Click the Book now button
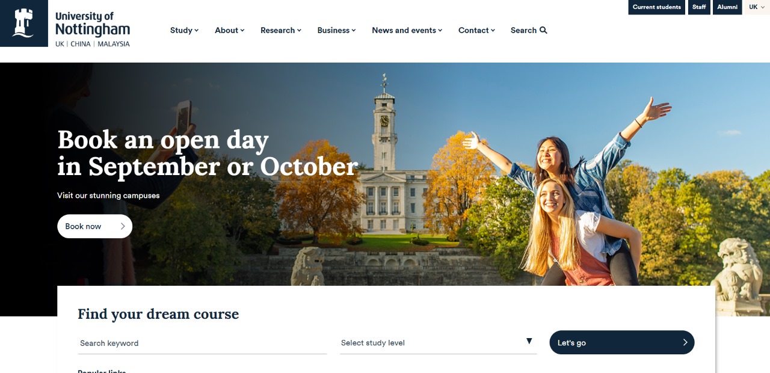 point(94,226)
